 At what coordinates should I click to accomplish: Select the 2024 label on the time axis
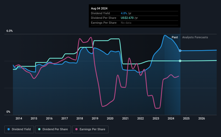point(171,118)
